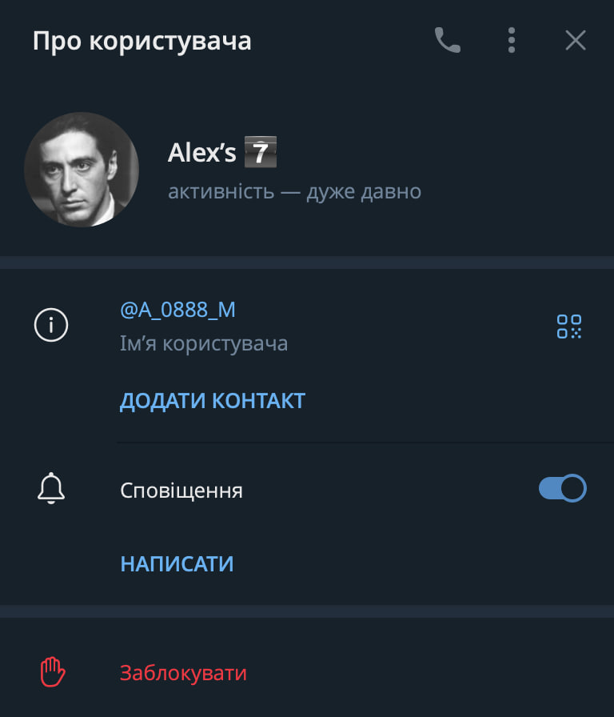
Task: Start a voice call with the phone icon
Action: pyautogui.click(x=448, y=40)
